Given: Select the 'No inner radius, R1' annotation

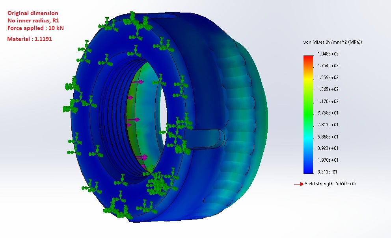Looking at the screenshot, I should pos(33,21).
